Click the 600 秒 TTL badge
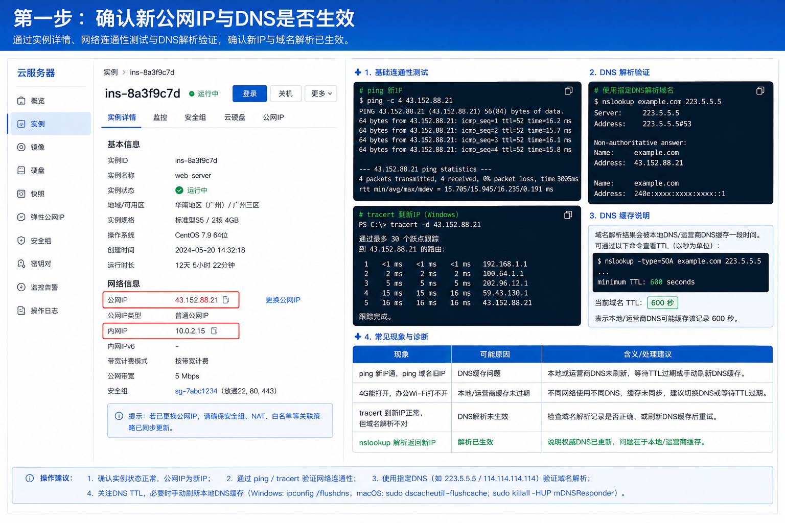 tap(662, 303)
